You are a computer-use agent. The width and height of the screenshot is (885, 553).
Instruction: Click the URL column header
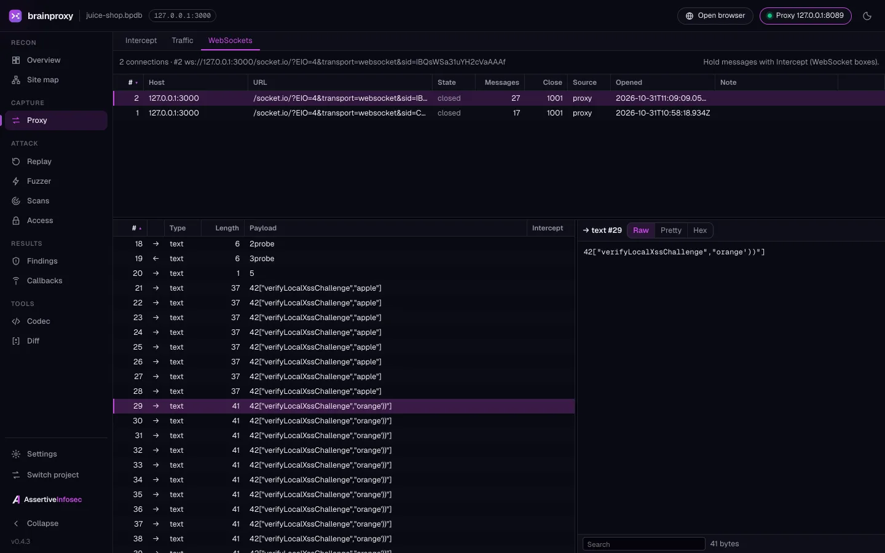[340, 82]
